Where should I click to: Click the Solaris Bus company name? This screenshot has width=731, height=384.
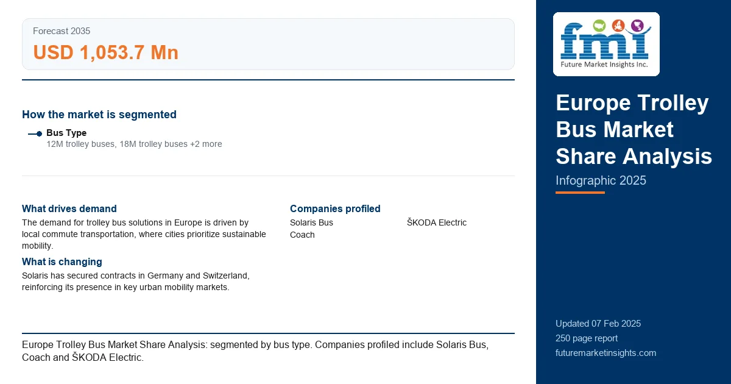coord(311,222)
